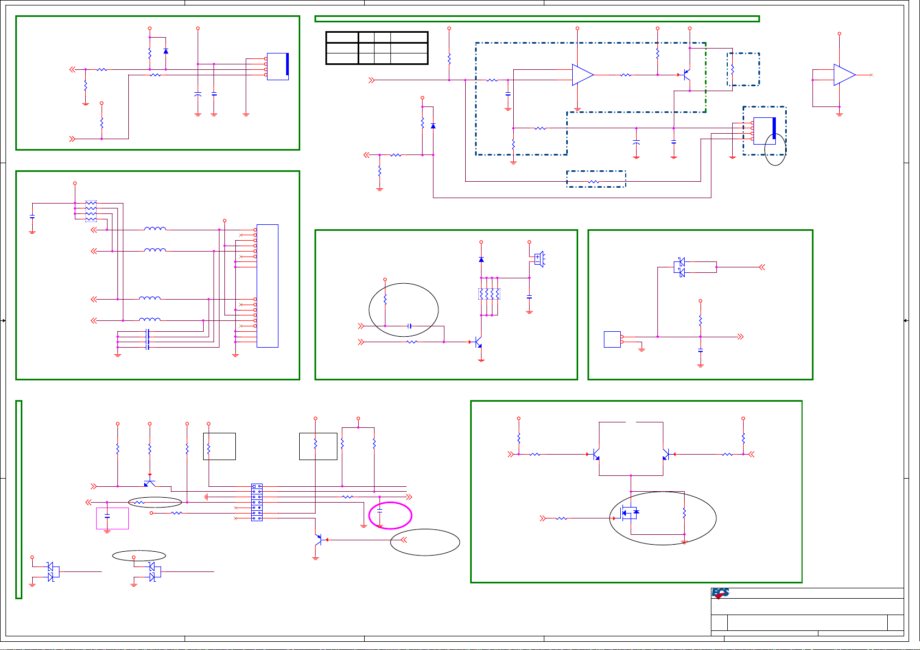This screenshot has width=920, height=650.
Task: Click the 4-pin connector in the top-left box
Action: click(x=277, y=67)
